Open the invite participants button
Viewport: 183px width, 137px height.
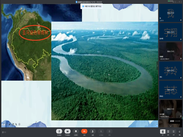click(x=93, y=132)
